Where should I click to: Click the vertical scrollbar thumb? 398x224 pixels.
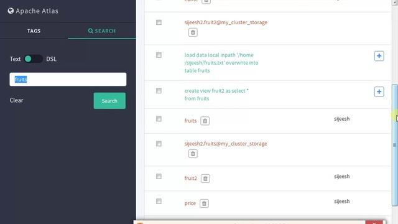tap(394, 145)
